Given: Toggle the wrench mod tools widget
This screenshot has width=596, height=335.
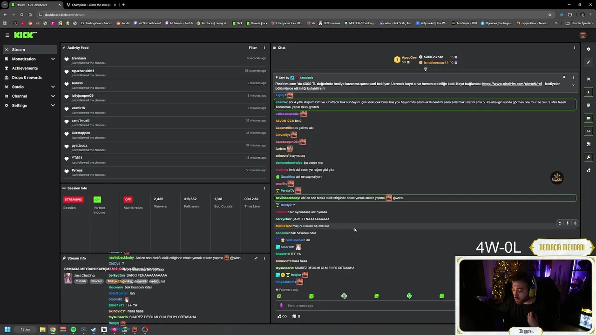Looking at the screenshot, I should [x=589, y=157].
